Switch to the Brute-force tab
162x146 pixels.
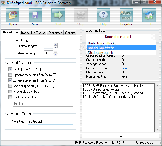(10, 32)
